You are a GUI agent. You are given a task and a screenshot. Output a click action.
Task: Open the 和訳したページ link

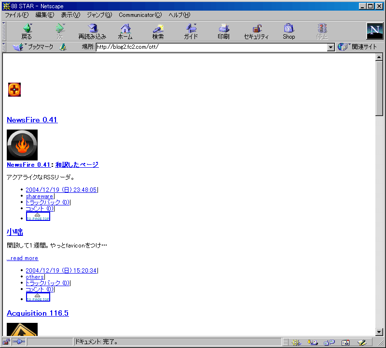(77, 164)
